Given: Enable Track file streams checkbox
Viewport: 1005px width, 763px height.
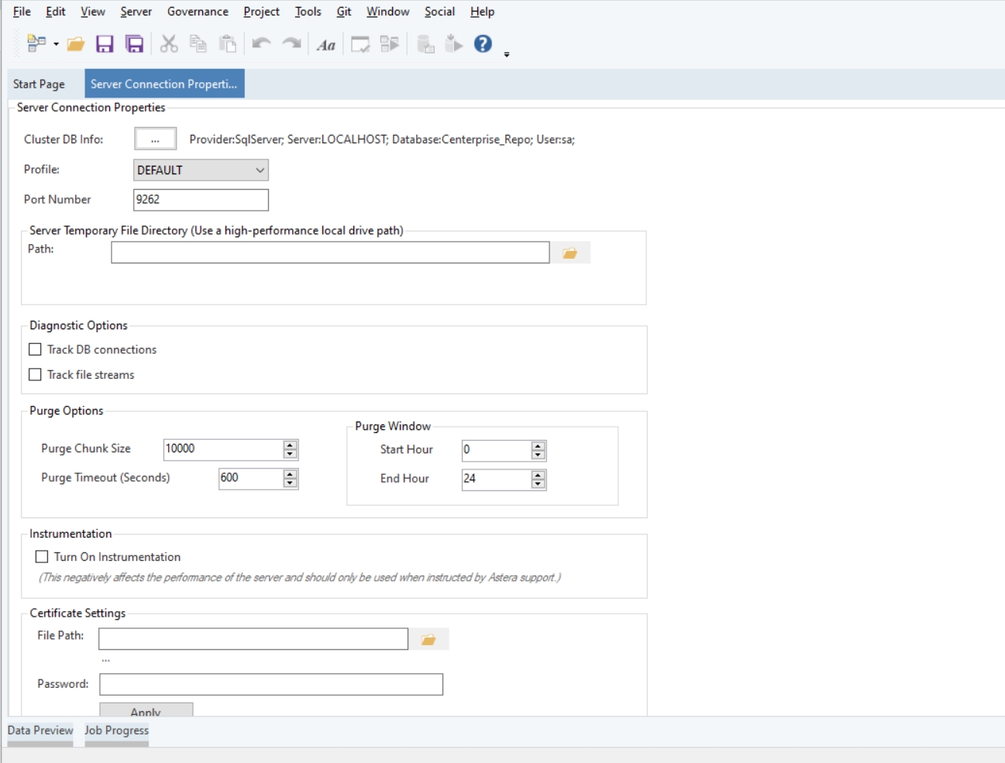Looking at the screenshot, I should (35, 375).
